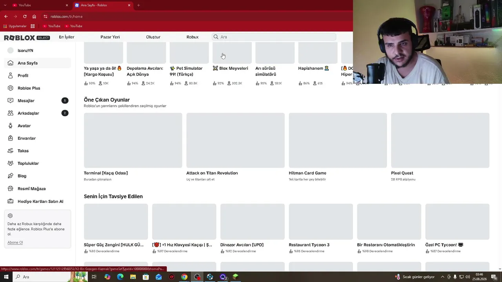The image size is (502, 282).
Task: Open the En İyiler menu
Action: (x=67, y=37)
